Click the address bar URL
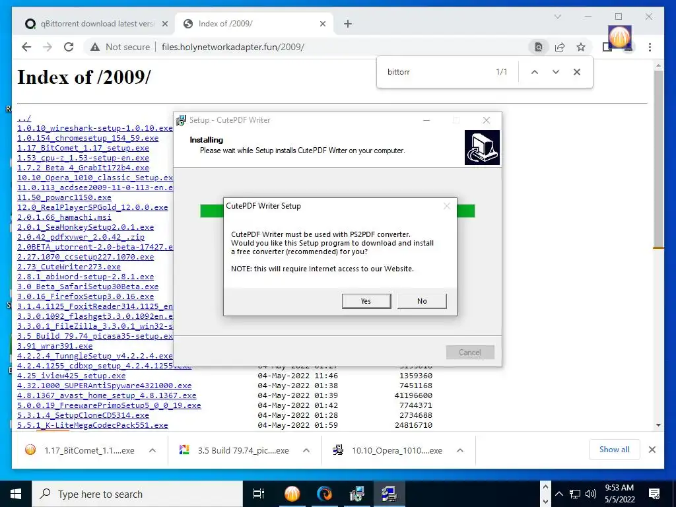676x507 pixels. click(x=233, y=47)
